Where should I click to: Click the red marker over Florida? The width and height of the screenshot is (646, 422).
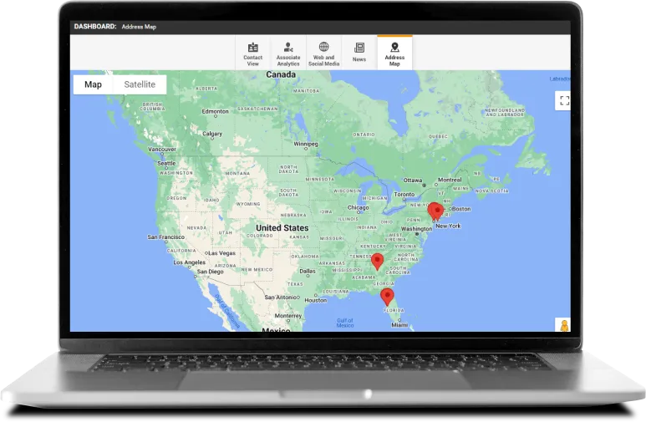point(386,296)
